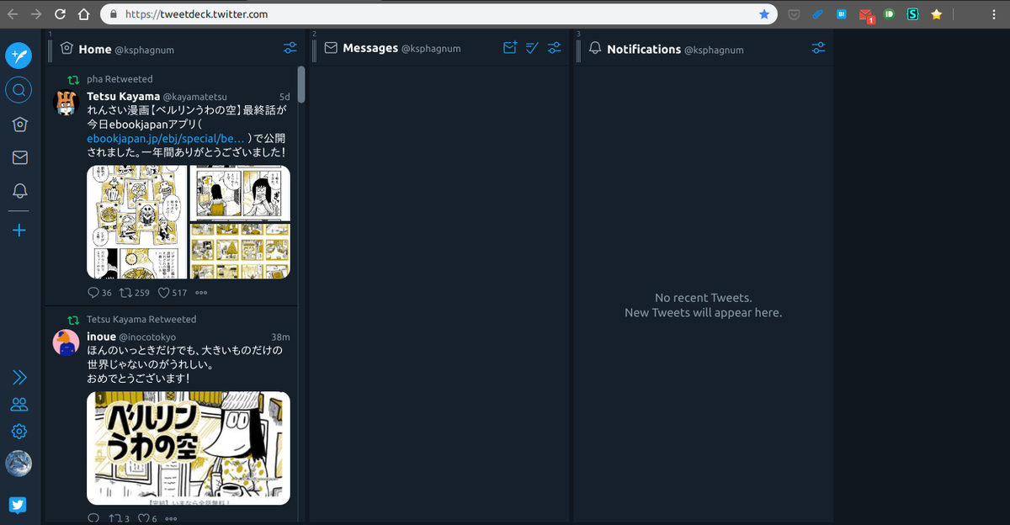Open the green S extension icon
Viewport: 1010px width, 525px height.
pos(912,13)
